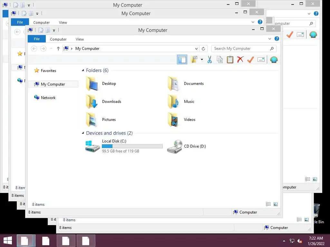The width and height of the screenshot is (330, 247).
Task: Click details view button in bottom background window
Action: point(299,220)
